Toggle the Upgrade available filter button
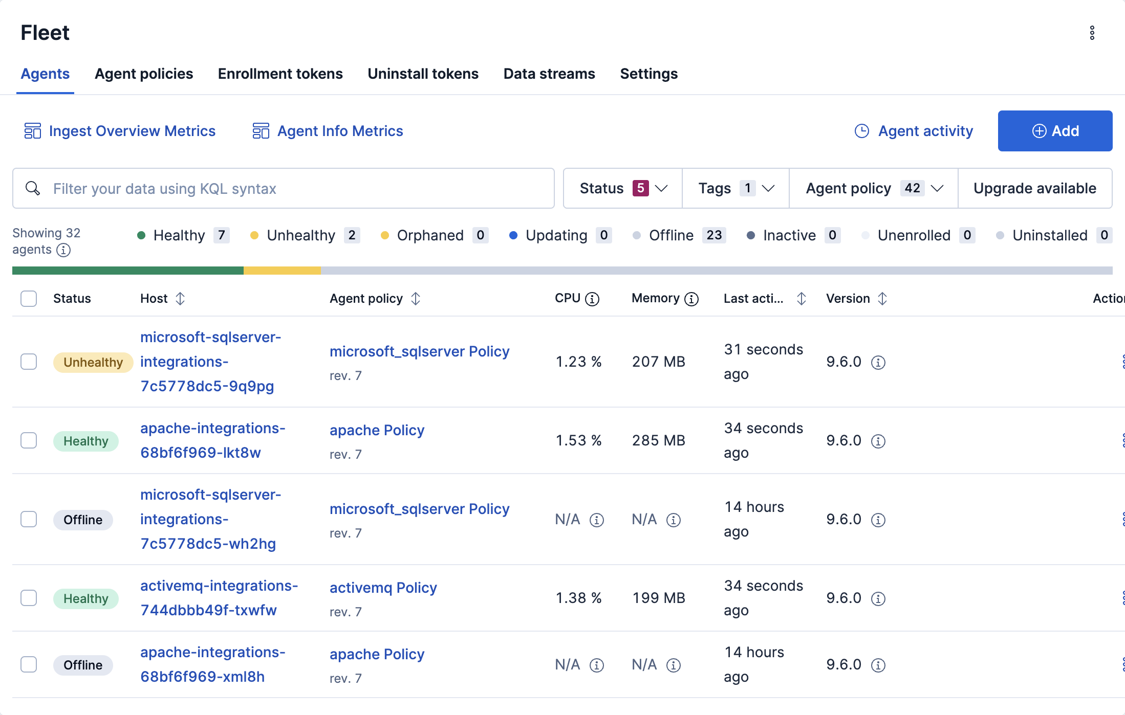1125x715 pixels. tap(1035, 188)
